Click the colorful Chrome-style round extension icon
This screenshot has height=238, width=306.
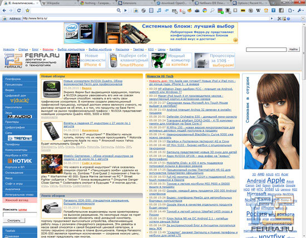[205, 11]
